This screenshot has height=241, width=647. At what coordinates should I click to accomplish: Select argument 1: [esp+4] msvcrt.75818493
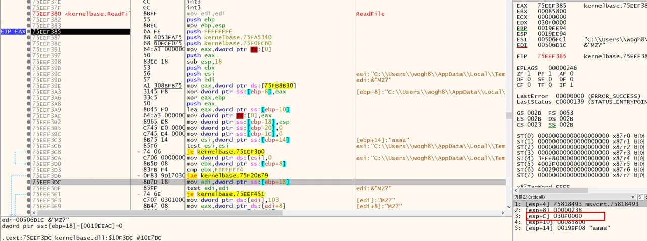pyautogui.click(x=579, y=204)
